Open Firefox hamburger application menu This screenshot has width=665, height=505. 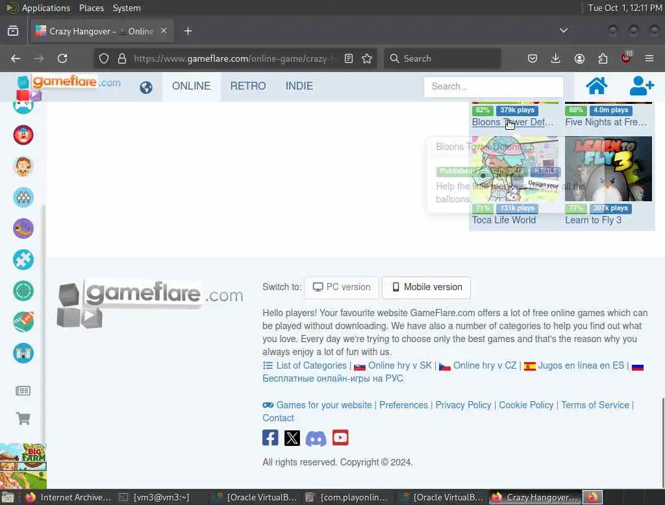[649, 58]
